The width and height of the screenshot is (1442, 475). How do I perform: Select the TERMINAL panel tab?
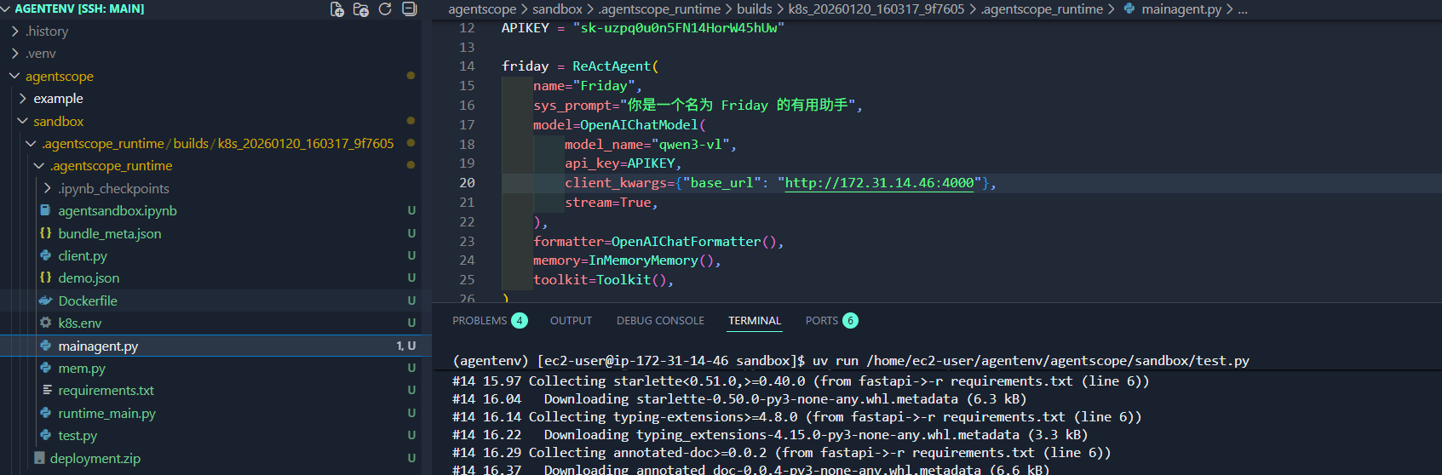click(x=755, y=321)
